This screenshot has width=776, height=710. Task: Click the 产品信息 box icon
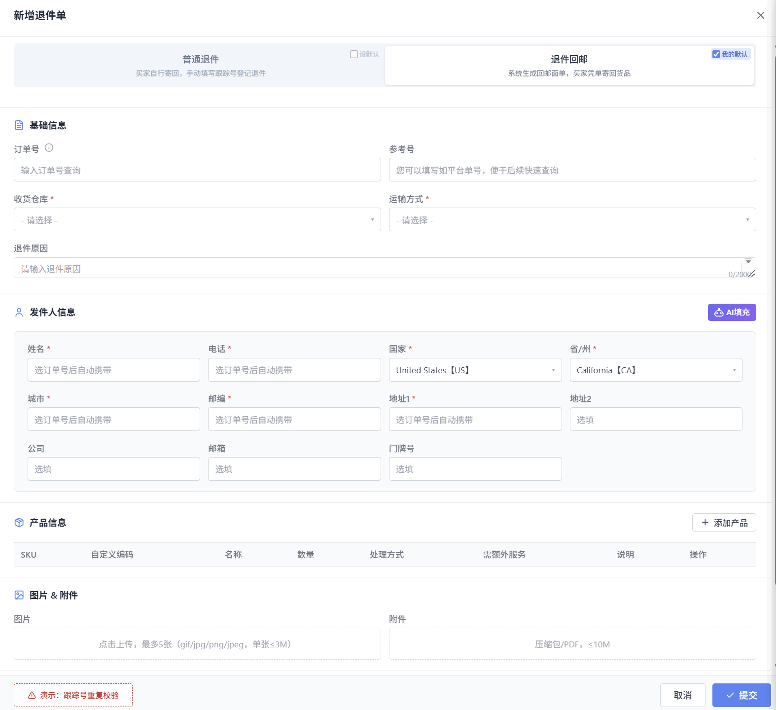click(x=19, y=523)
